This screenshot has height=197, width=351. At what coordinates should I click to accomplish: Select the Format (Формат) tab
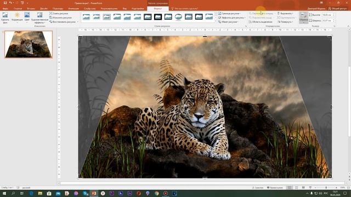click(x=158, y=9)
